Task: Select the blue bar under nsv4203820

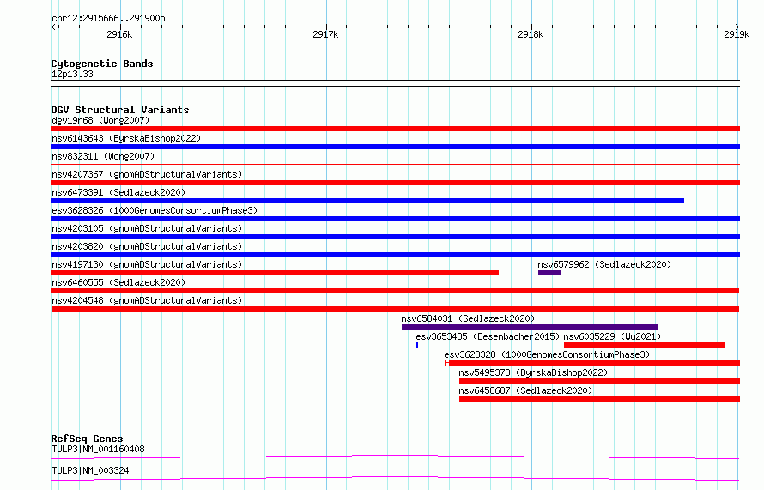Action: point(395,255)
